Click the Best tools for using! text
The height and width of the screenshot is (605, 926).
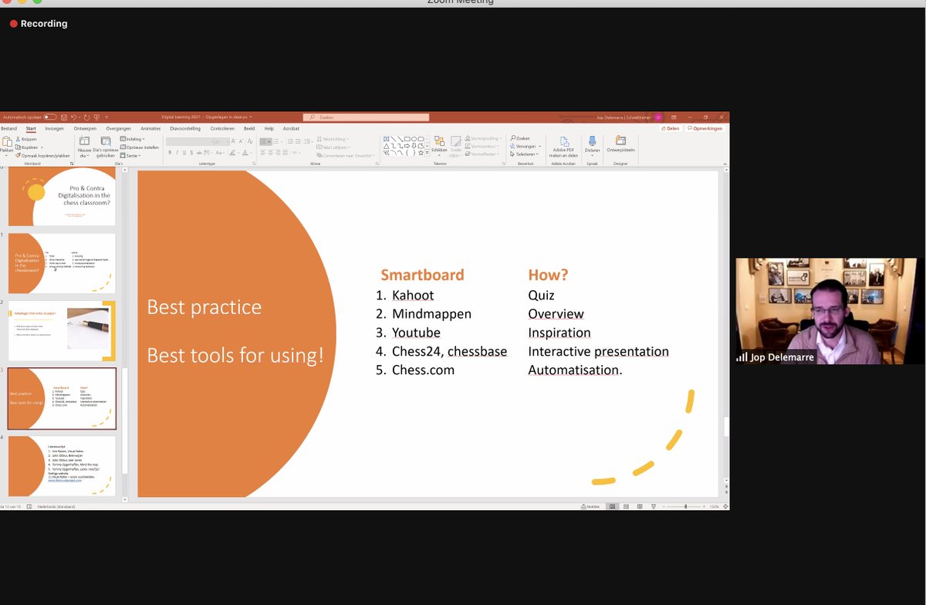tap(235, 356)
